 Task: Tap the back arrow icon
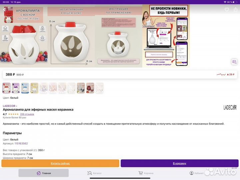coord(4,9)
